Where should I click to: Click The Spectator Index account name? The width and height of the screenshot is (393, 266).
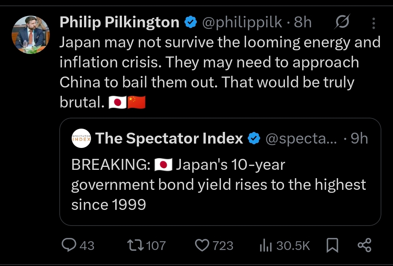click(169, 138)
